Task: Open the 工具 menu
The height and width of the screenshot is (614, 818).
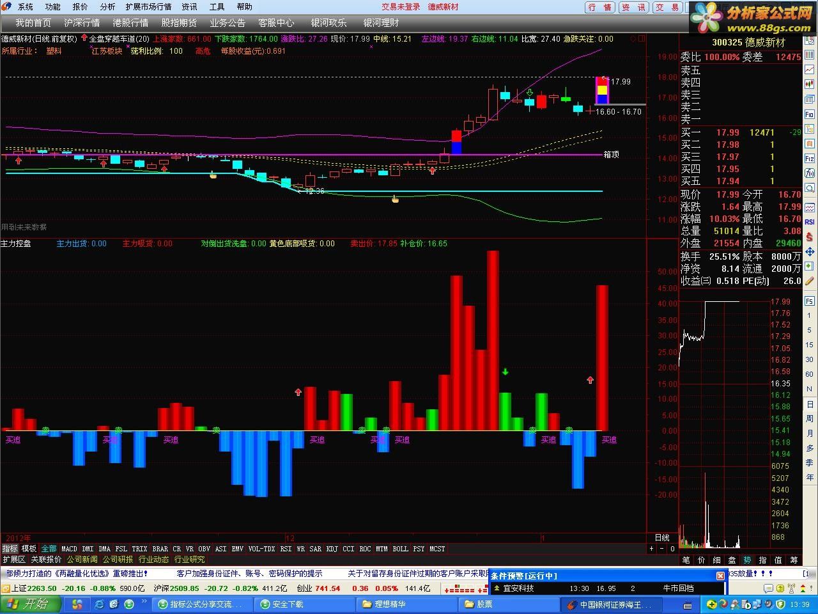Action: [x=217, y=7]
